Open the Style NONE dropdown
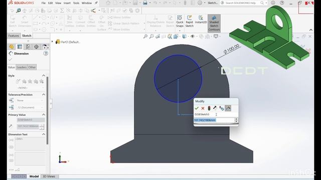The height and width of the screenshot is (180, 321). pyautogui.click(x=31, y=88)
